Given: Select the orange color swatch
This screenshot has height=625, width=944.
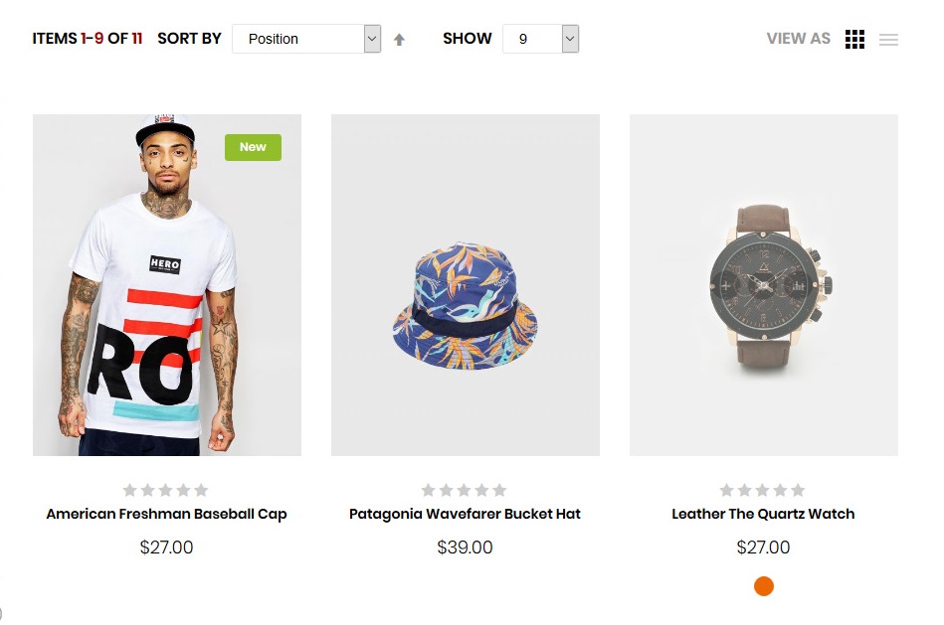Looking at the screenshot, I should 764,586.
